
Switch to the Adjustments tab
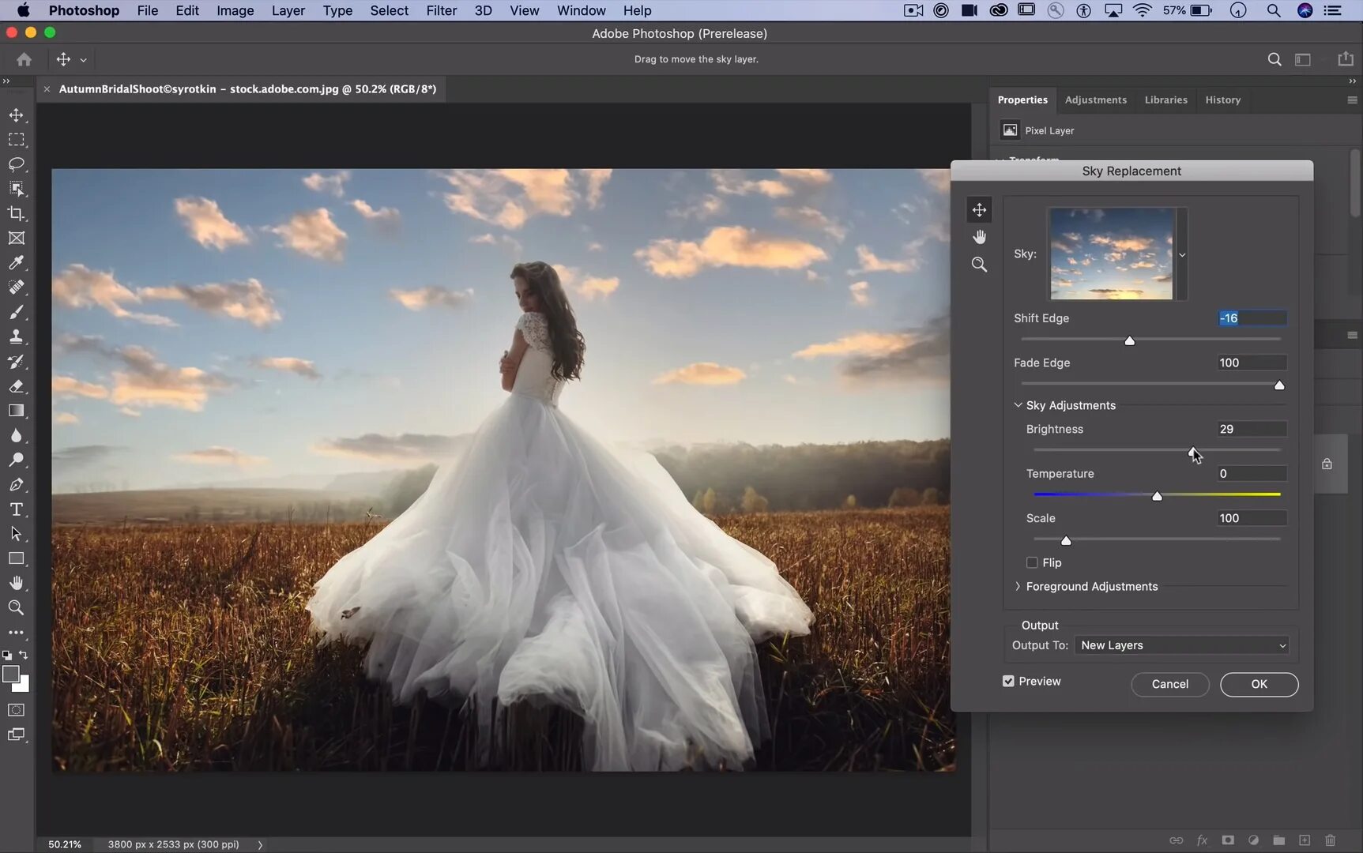click(x=1095, y=100)
